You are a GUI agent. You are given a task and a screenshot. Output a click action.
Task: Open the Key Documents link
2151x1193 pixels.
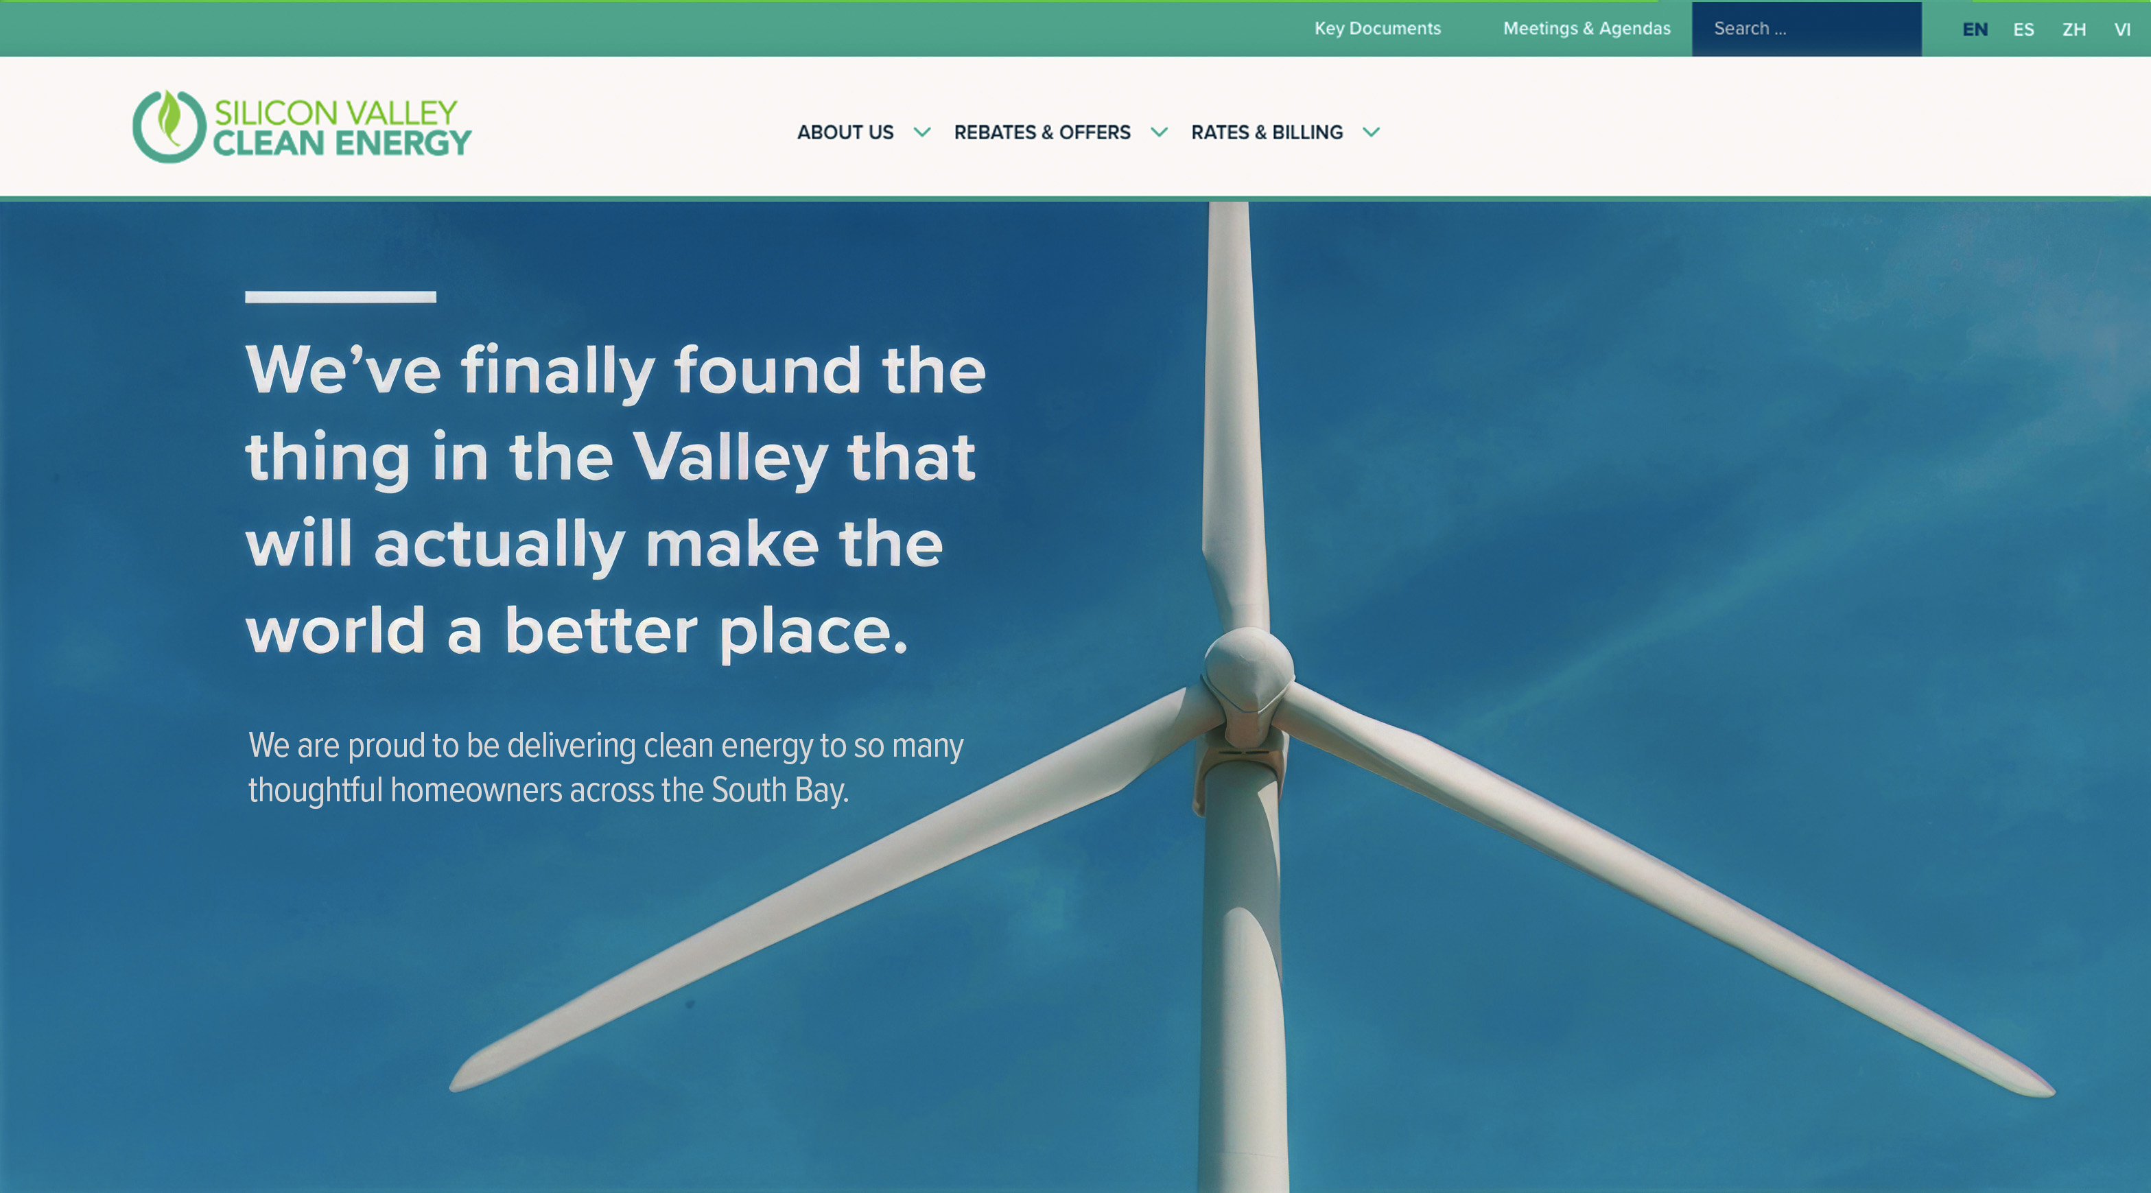[x=1377, y=28]
